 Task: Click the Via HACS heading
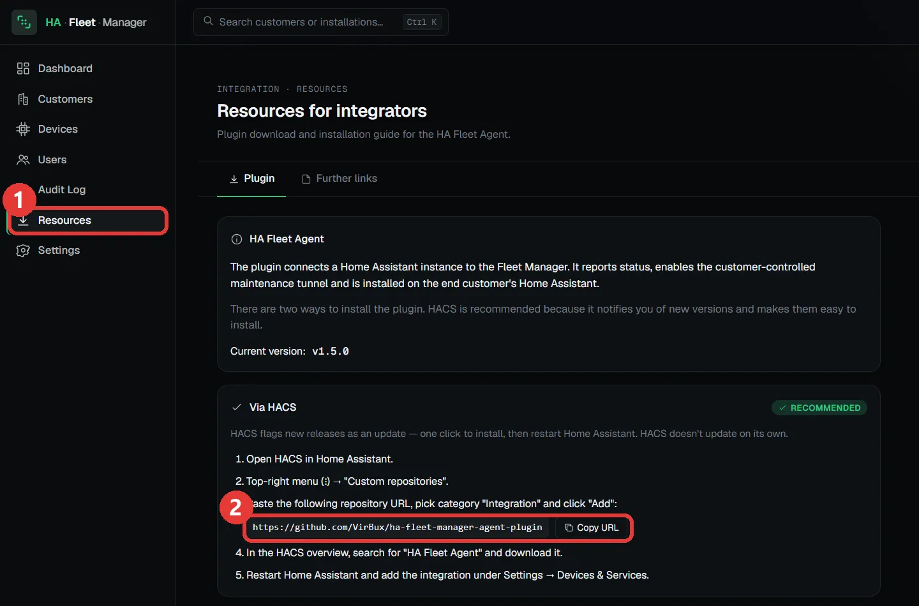(273, 407)
